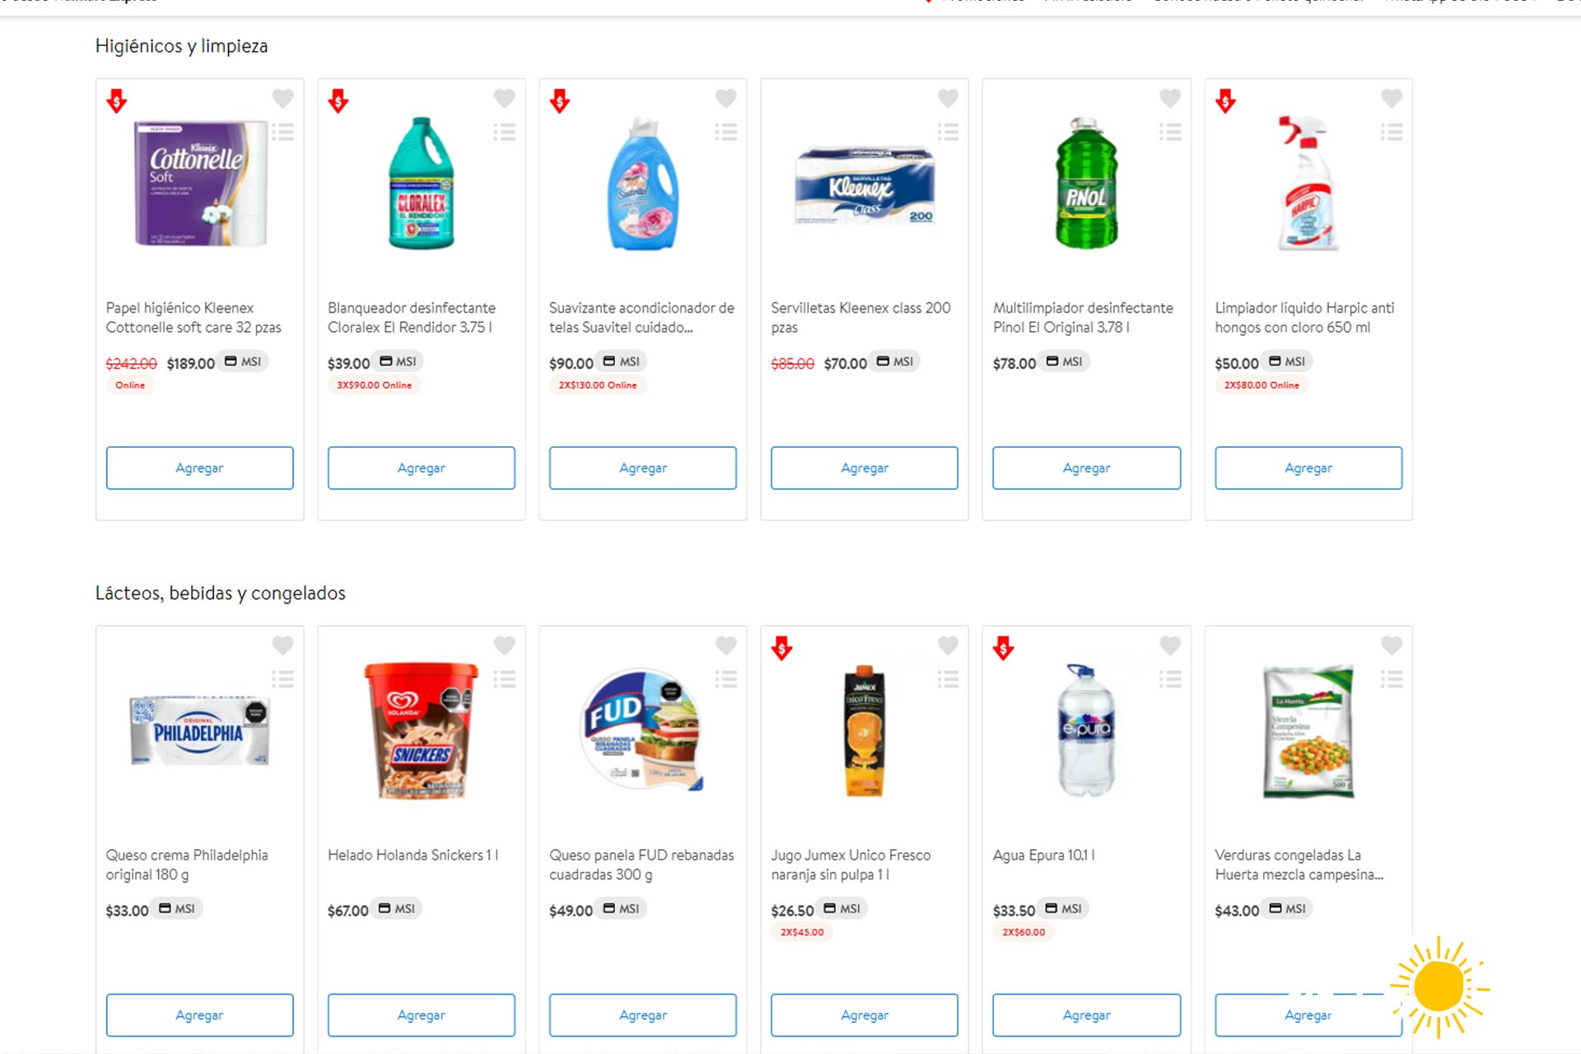The height and width of the screenshot is (1054, 1581).
Task: Click the sun weather icon
Action: pyautogui.click(x=1439, y=986)
